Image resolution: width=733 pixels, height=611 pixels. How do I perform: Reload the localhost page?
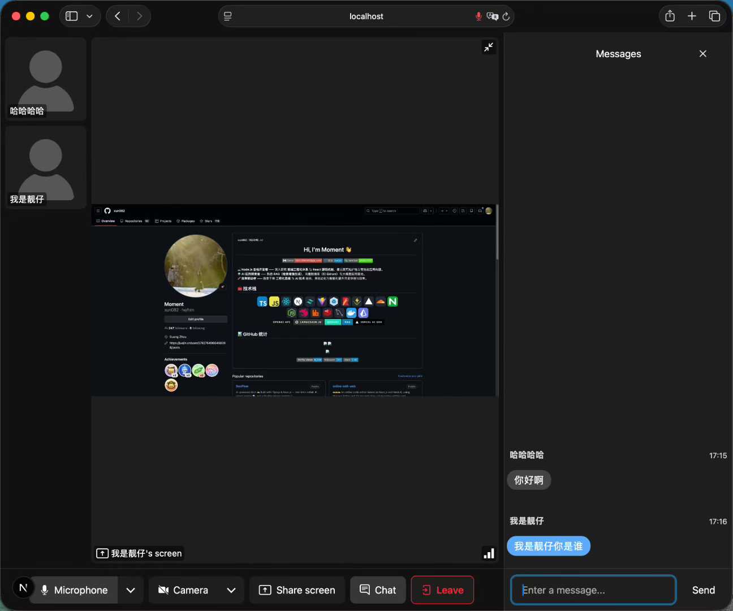coord(506,16)
